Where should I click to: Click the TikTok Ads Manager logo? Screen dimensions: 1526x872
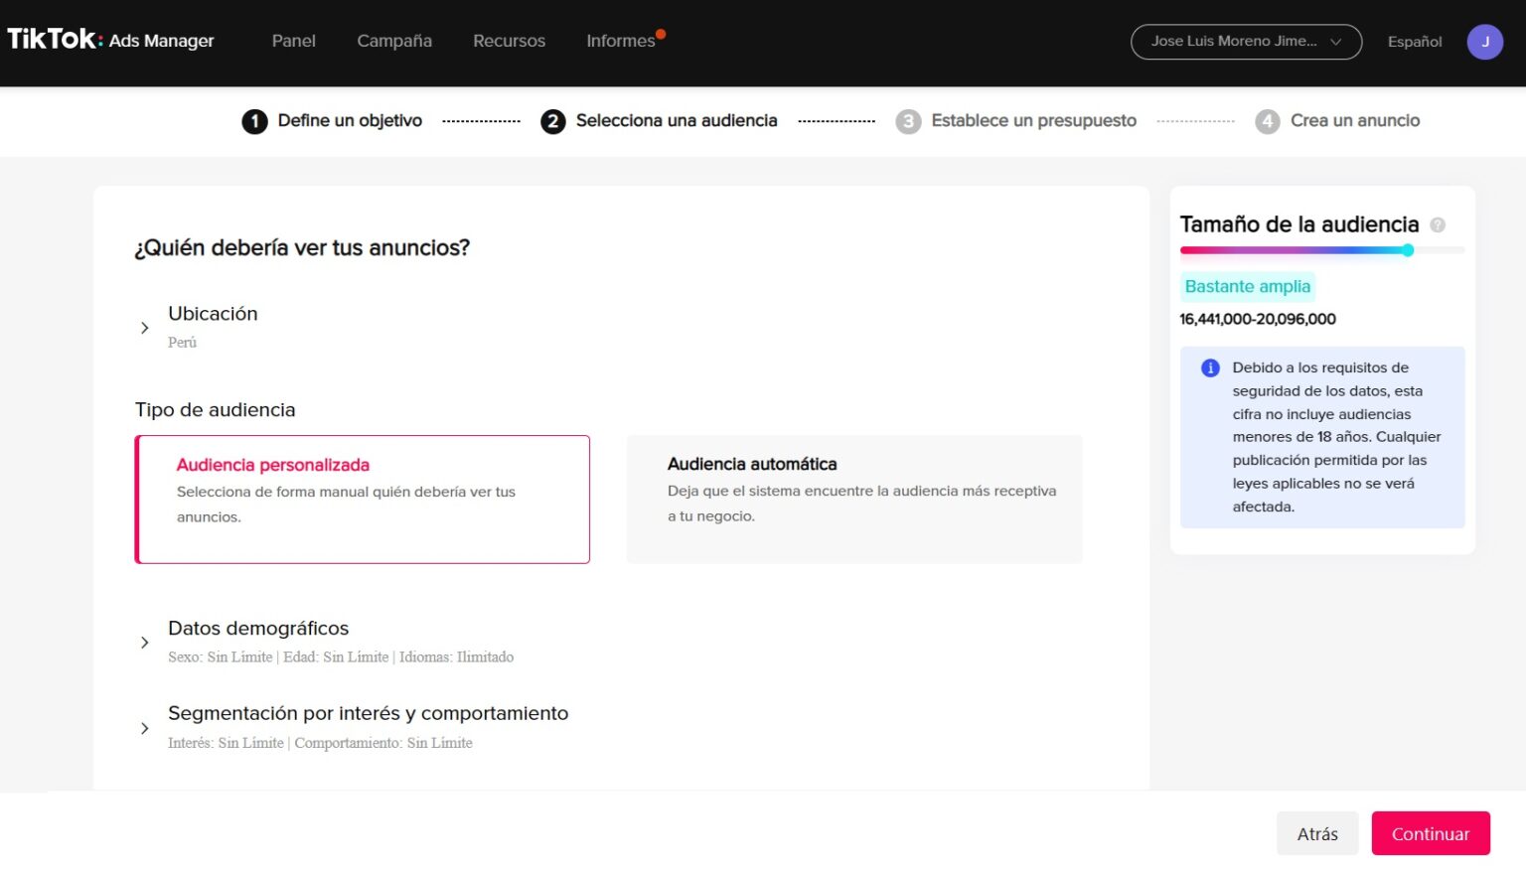coord(109,40)
